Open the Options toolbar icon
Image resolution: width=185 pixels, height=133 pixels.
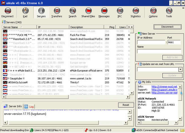point(153,11)
